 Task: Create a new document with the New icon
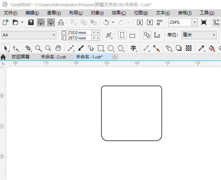[x=5, y=22]
